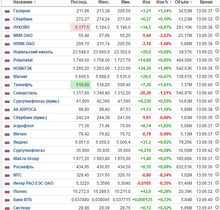The image size is (220, 210).
Task: Click the clock icon in the ЛУКОЙЛ row
Action: [217, 27]
